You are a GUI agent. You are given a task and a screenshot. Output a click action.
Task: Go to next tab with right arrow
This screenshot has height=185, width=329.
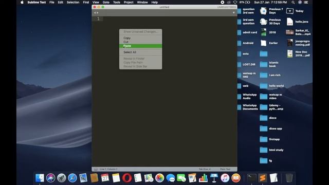coord(97,13)
